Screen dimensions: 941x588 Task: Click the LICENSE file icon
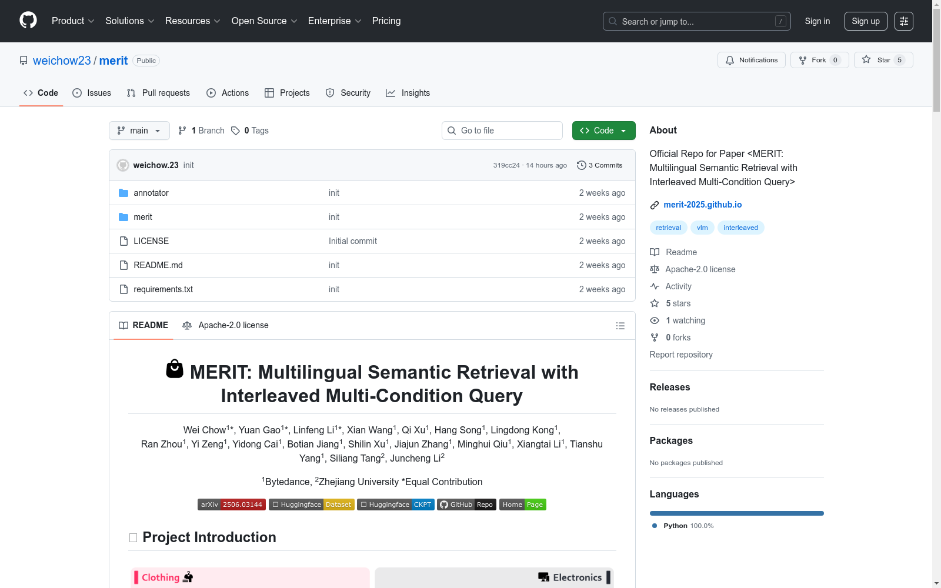coord(124,241)
